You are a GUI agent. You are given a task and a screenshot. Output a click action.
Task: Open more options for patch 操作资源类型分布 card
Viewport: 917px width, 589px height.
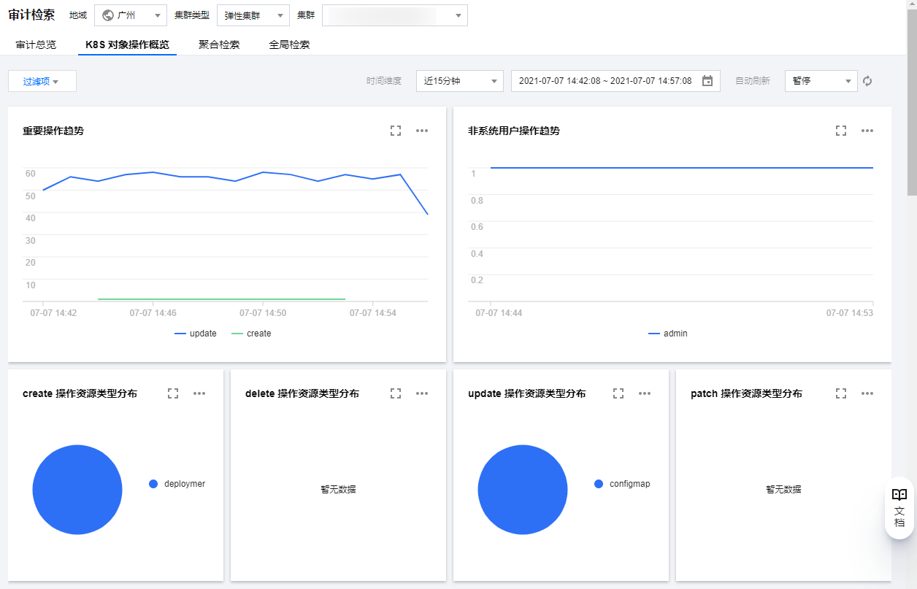(867, 393)
